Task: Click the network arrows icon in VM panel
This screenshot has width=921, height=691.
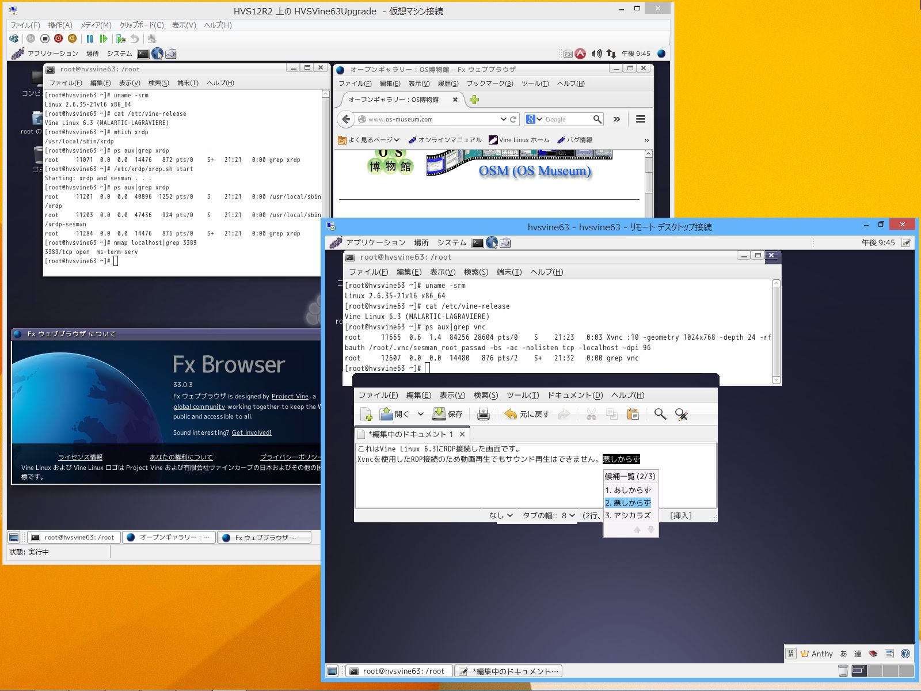Action: pyautogui.click(x=611, y=54)
